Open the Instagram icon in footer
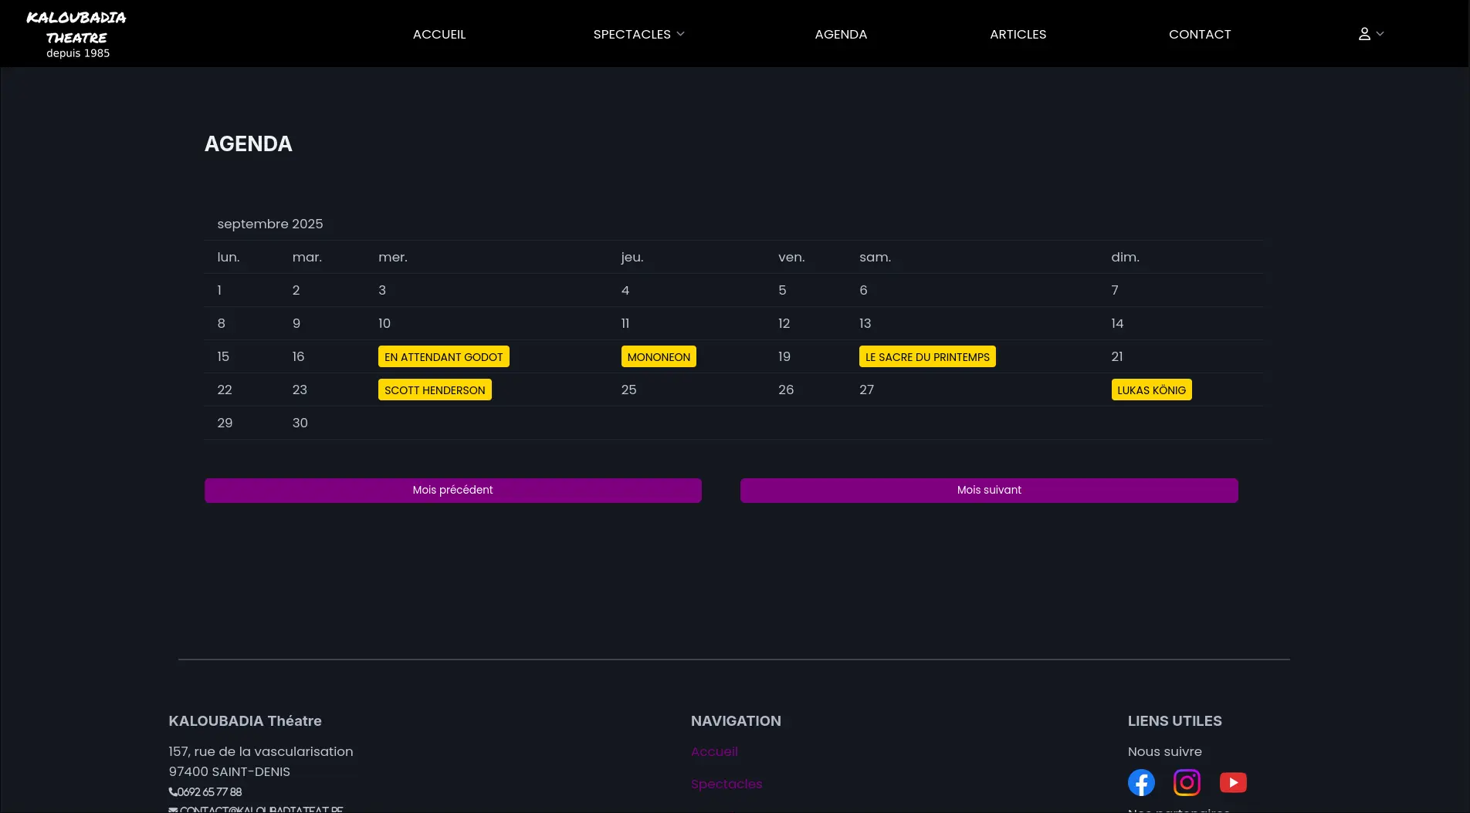The width and height of the screenshot is (1470, 813). point(1187,781)
